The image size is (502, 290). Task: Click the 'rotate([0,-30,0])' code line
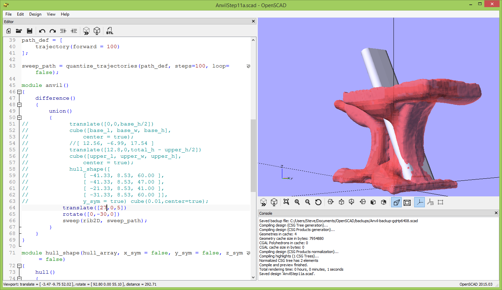(91, 214)
